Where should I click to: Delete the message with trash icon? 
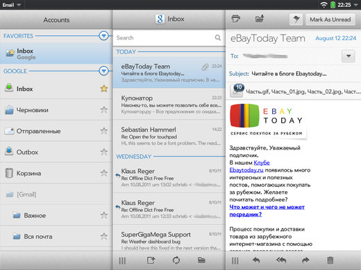[330, 260]
